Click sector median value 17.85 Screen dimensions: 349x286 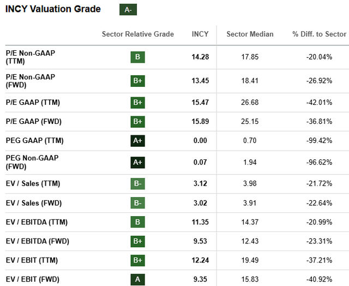(x=250, y=57)
